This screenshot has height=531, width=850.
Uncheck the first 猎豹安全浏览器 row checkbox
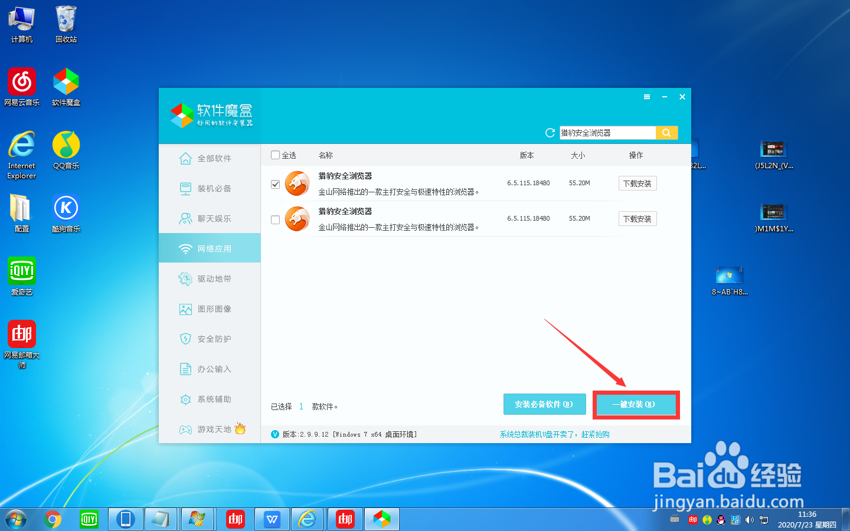point(275,184)
